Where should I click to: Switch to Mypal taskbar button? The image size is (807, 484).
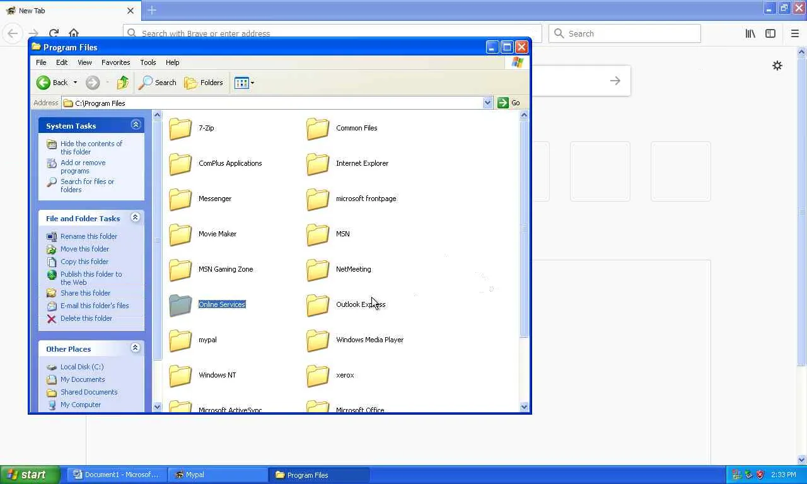pos(218,475)
